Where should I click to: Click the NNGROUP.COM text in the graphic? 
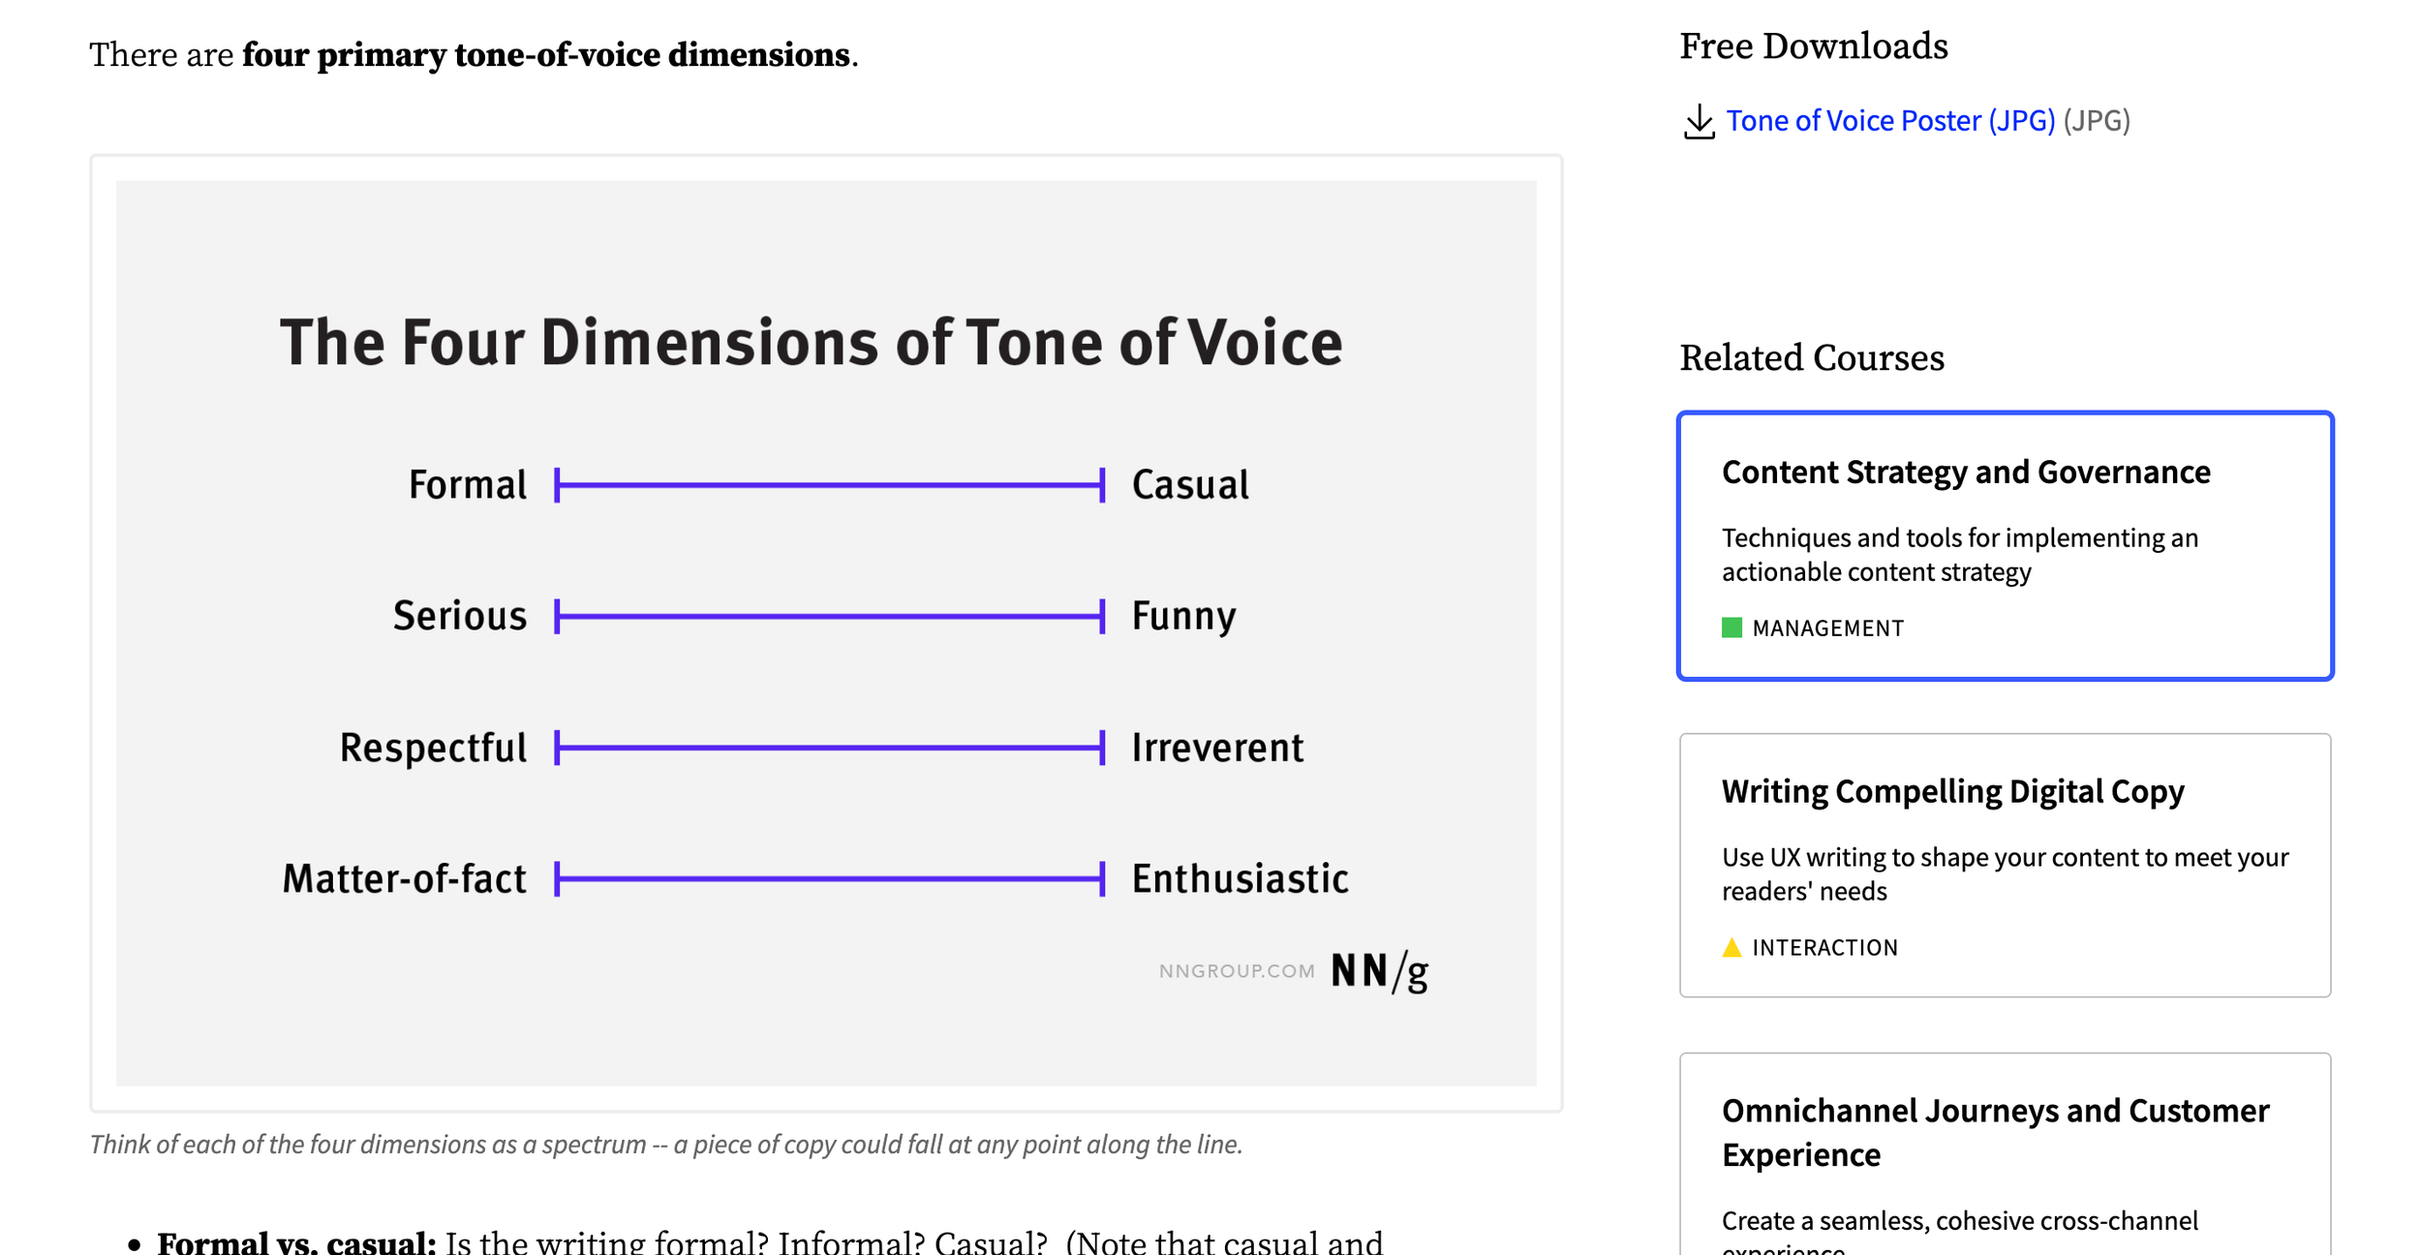[x=1236, y=971]
